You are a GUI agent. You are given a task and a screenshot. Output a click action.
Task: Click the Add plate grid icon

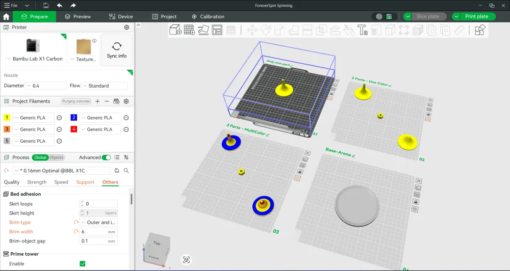pos(189,30)
